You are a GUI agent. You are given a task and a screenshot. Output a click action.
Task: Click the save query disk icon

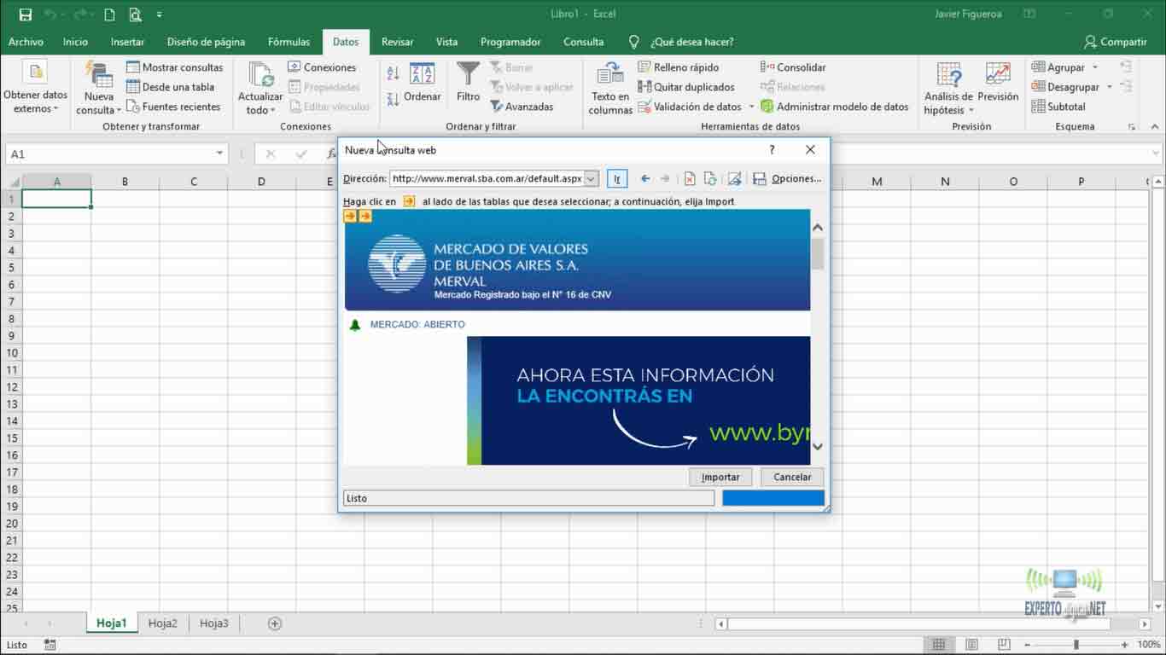pyautogui.click(x=760, y=179)
